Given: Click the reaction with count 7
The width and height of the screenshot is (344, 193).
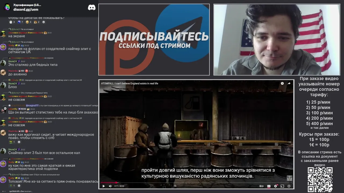Looking at the screenshot, I should coord(20,22).
